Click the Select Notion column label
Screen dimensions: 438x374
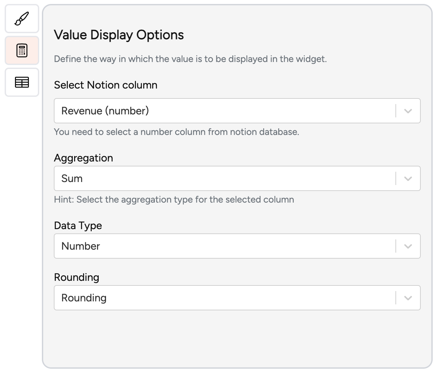click(105, 85)
